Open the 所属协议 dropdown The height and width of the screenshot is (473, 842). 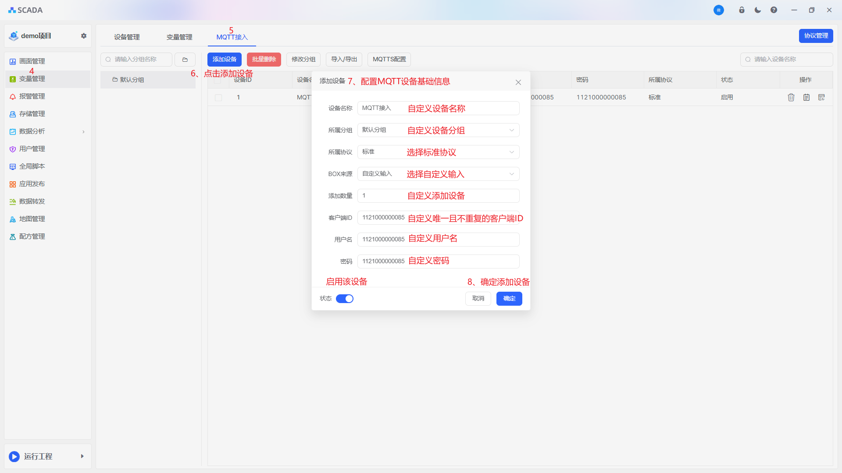(x=438, y=152)
